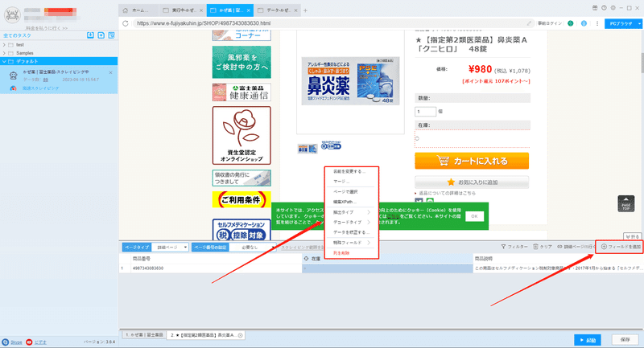Close the active かぜ薬 tab
The image size is (644, 348).
249,10
